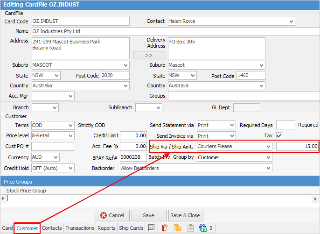320x234 pixels.
Task: Click the Delivery Address text box
Action: point(216,48)
